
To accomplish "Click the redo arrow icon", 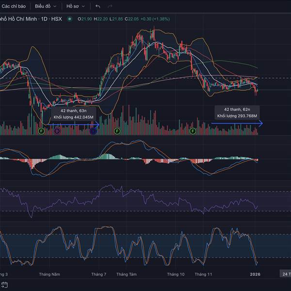I will 110,6.
